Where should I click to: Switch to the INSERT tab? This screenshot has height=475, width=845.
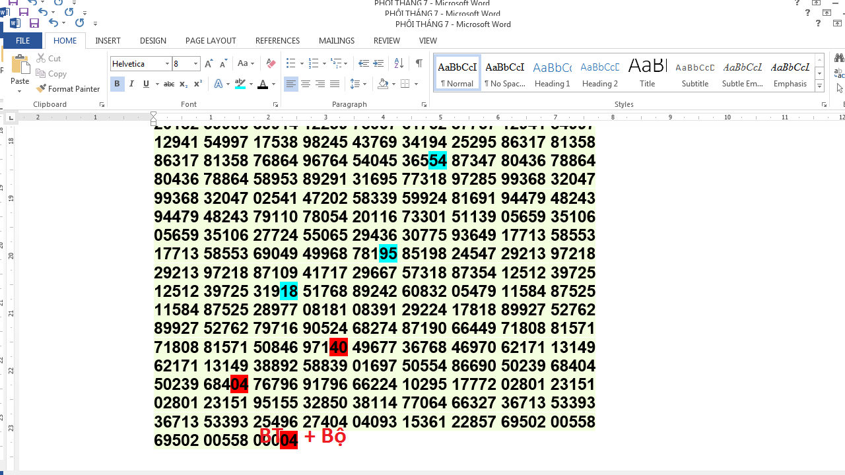click(108, 40)
